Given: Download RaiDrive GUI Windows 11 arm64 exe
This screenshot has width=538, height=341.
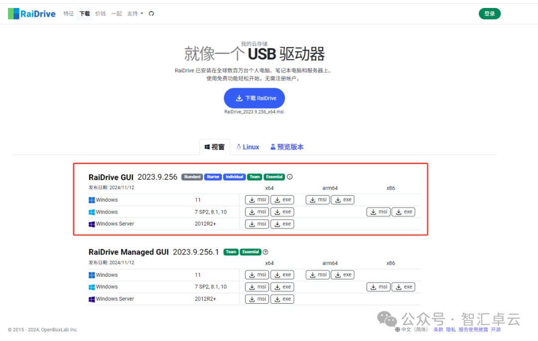Looking at the screenshot, I should (343, 200).
